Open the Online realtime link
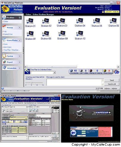This screenshot has height=147, width=121. (6, 21)
